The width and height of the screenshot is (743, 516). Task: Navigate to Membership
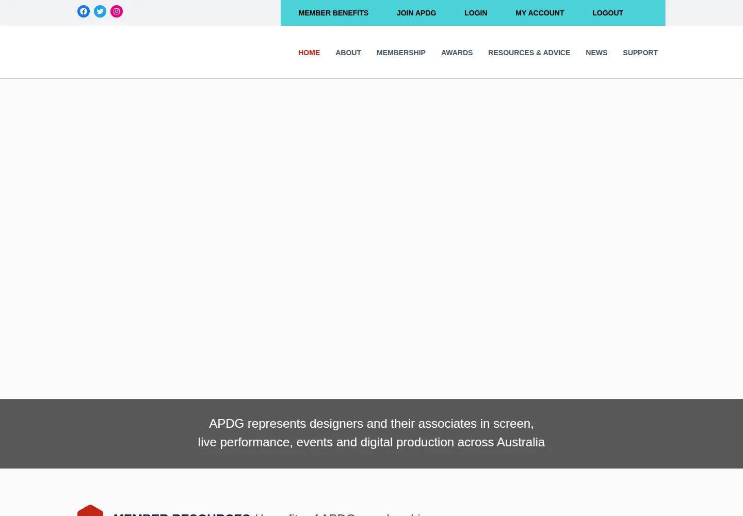tap(401, 53)
